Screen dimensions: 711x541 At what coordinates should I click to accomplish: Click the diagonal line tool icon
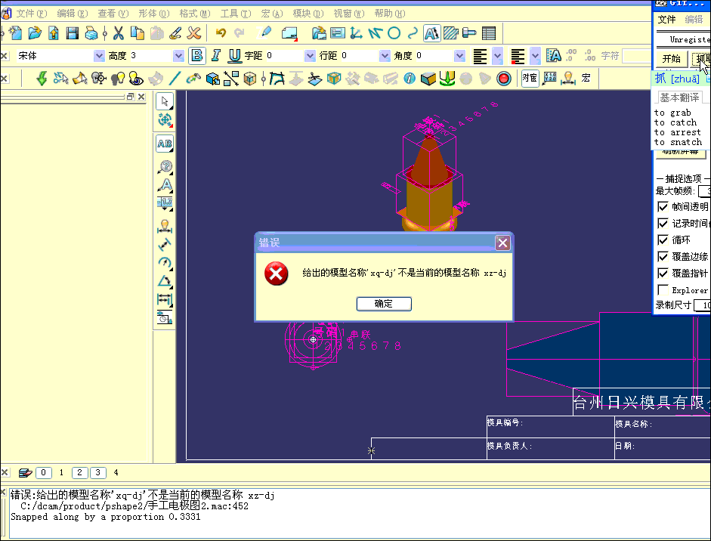click(175, 79)
